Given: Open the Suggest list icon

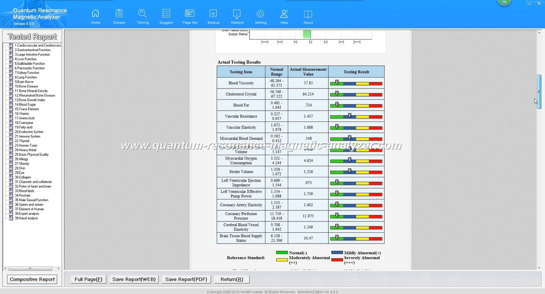Looking at the screenshot, I should click(166, 14).
